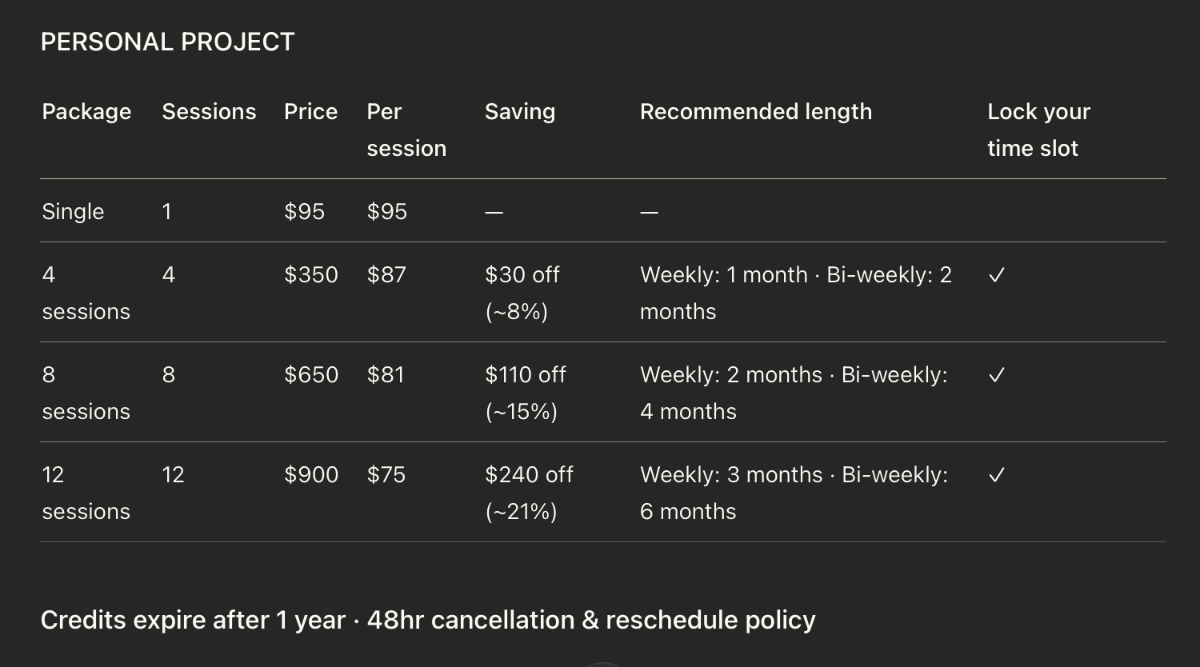Click the checkmark in the 4 sessions row
Viewport: 1200px width, 667px height.
click(996, 275)
